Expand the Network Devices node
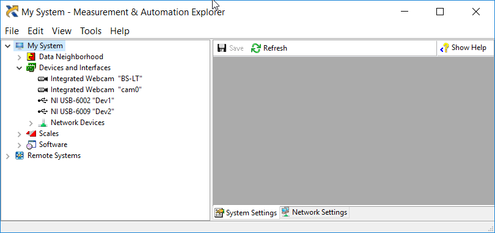The image size is (495, 233). tap(31, 123)
